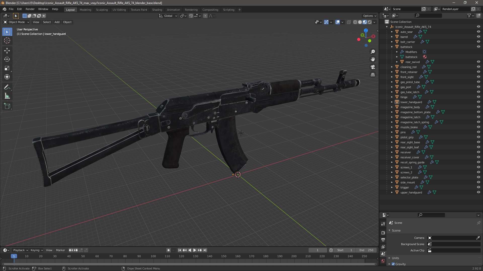Open the Render properties tab
The height and width of the screenshot is (271, 483).
(x=383, y=233)
